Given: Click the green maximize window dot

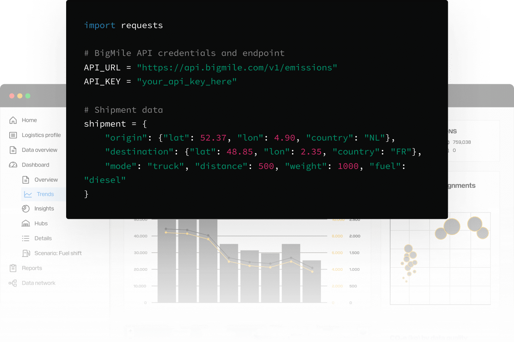Looking at the screenshot, I should click(x=28, y=96).
